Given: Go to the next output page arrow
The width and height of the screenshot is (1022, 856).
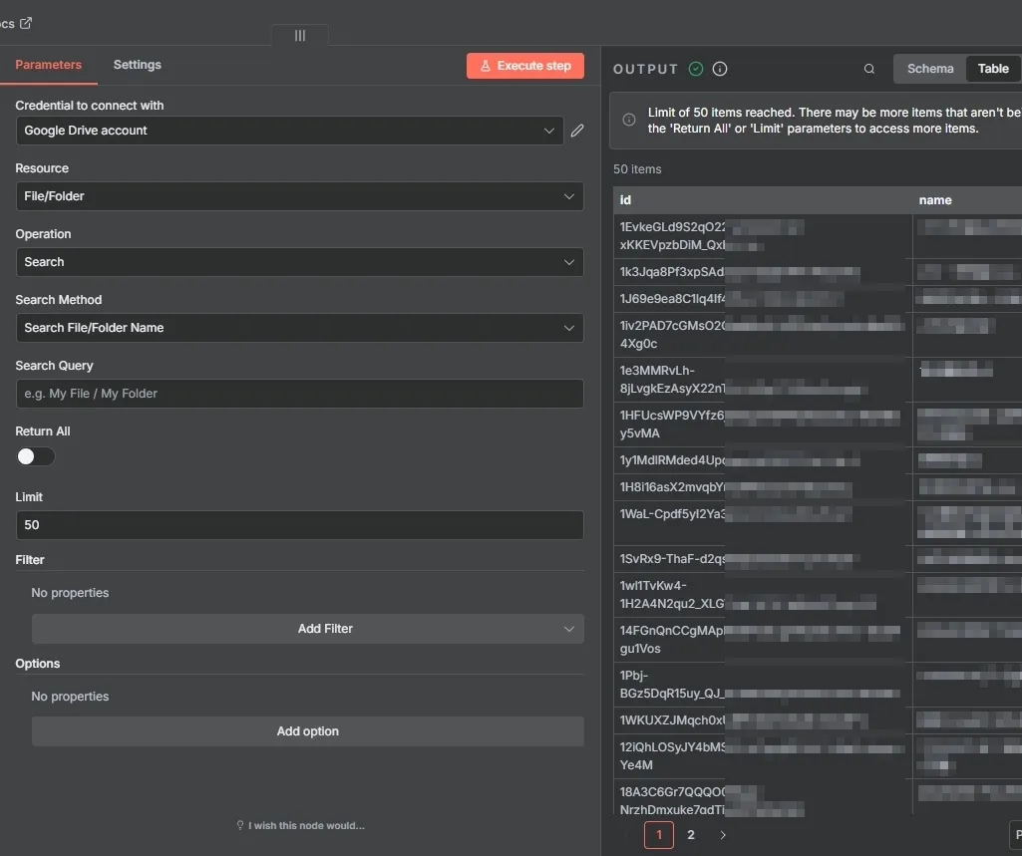Looking at the screenshot, I should click(x=723, y=835).
